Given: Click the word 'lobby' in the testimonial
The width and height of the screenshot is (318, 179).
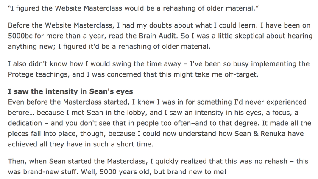Looking at the screenshot, I should point(136,113).
